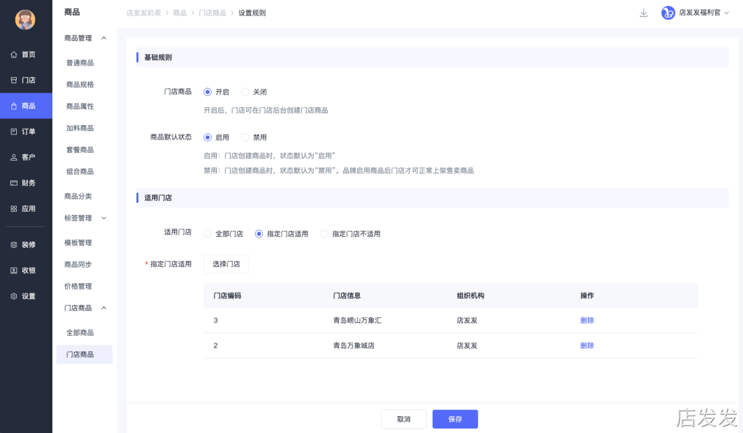Open 首页 home icon in sidebar
The width and height of the screenshot is (743, 433).
click(14, 55)
